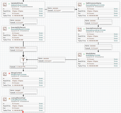
Task: Select success connection below GetDimensionName
Action: pyautogui.click(x=98, y=22)
